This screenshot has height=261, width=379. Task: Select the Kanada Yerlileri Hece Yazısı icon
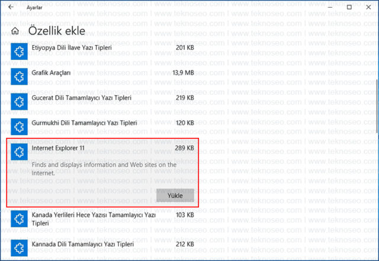coord(19,219)
